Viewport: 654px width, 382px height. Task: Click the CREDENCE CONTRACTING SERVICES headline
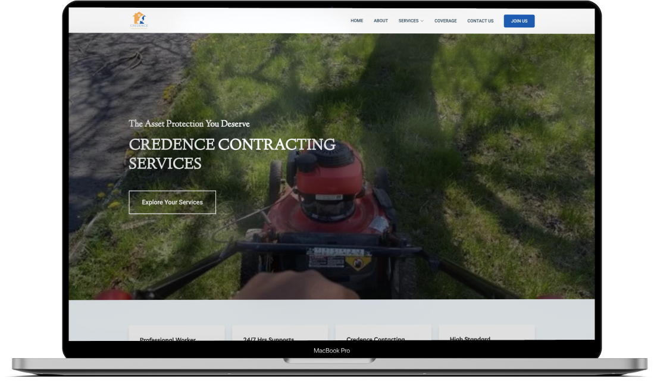click(x=232, y=154)
